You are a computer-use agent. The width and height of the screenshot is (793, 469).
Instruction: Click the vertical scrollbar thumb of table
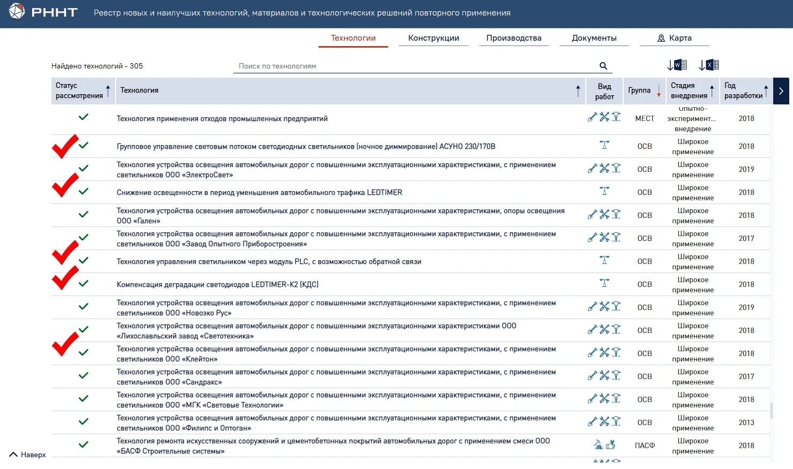coord(772,410)
